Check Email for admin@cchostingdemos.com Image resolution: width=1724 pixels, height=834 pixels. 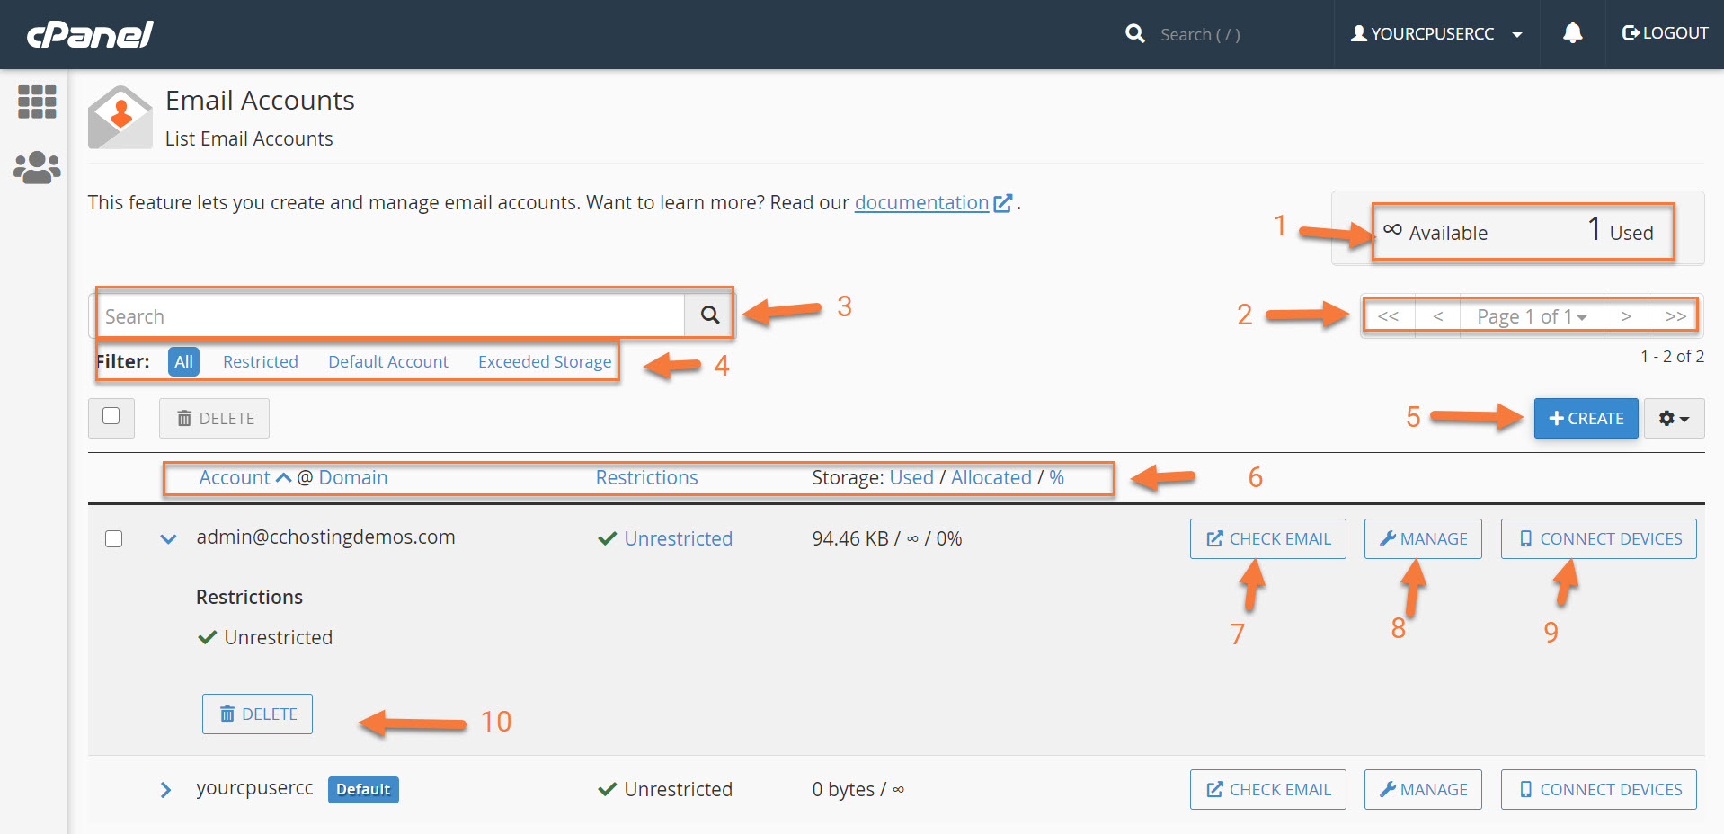coord(1267,538)
